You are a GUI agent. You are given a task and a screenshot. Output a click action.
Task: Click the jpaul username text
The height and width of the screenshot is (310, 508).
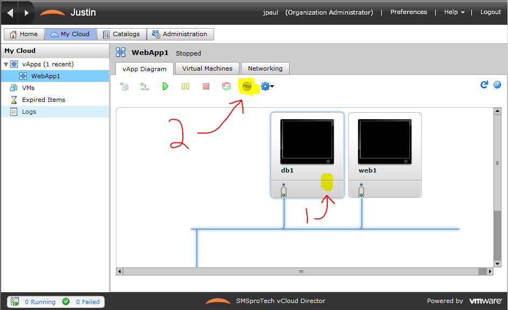271,12
